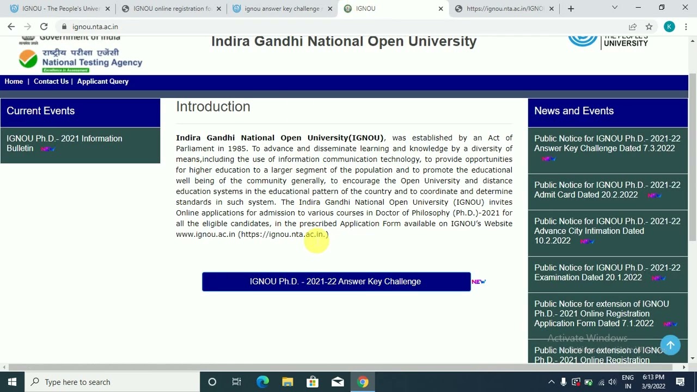Click IGNOU Ph.D. 2021-22 Answer Key Challenge button
This screenshot has width=697, height=392.
click(336, 281)
